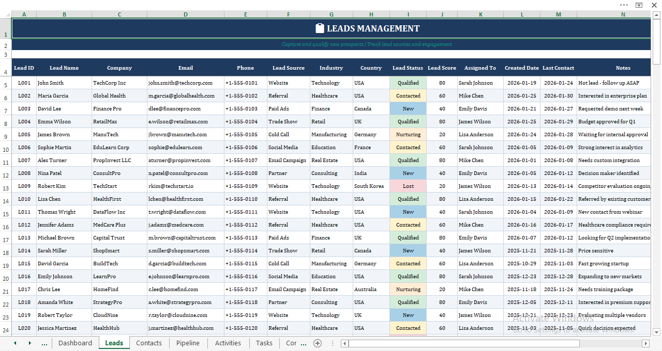The height and width of the screenshot is (351, 662).
Task: Select the dlee@financepro.com email cell
Action: [186, 108]
